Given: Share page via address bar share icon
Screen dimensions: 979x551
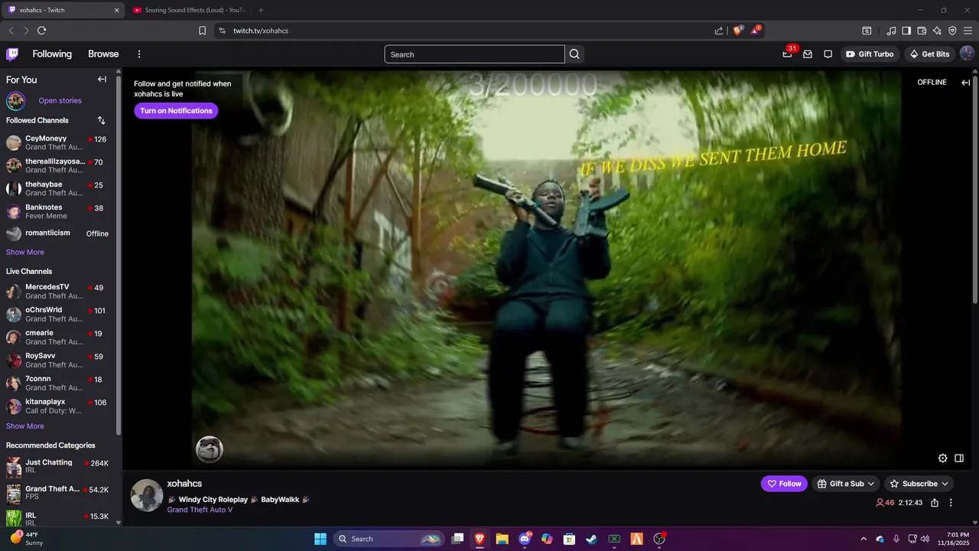Looking at the screenshot, I should (x=719, y=31).
